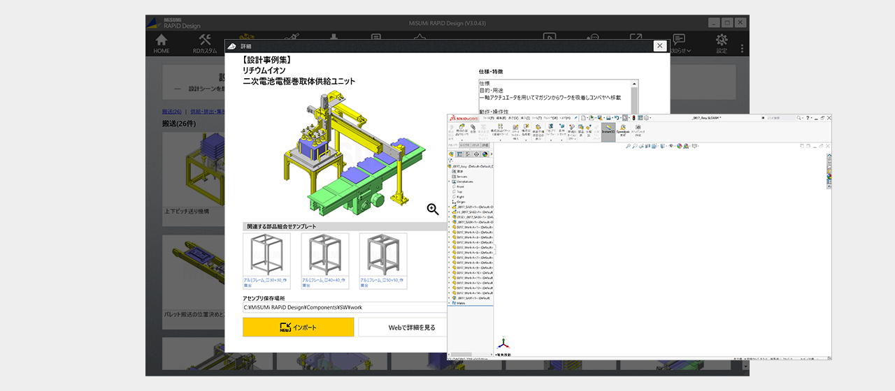Expand the Annotations tree node
Screen dimensions: 895x391
(x=450, y=182)
